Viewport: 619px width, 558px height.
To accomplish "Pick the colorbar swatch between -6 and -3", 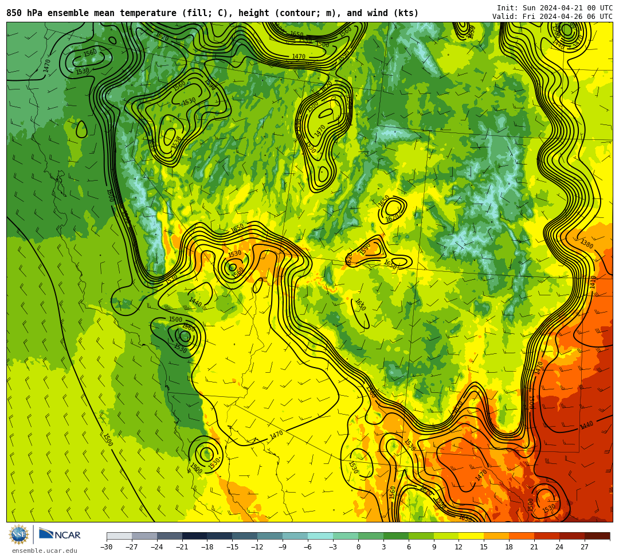I will [x=320, y=536].
